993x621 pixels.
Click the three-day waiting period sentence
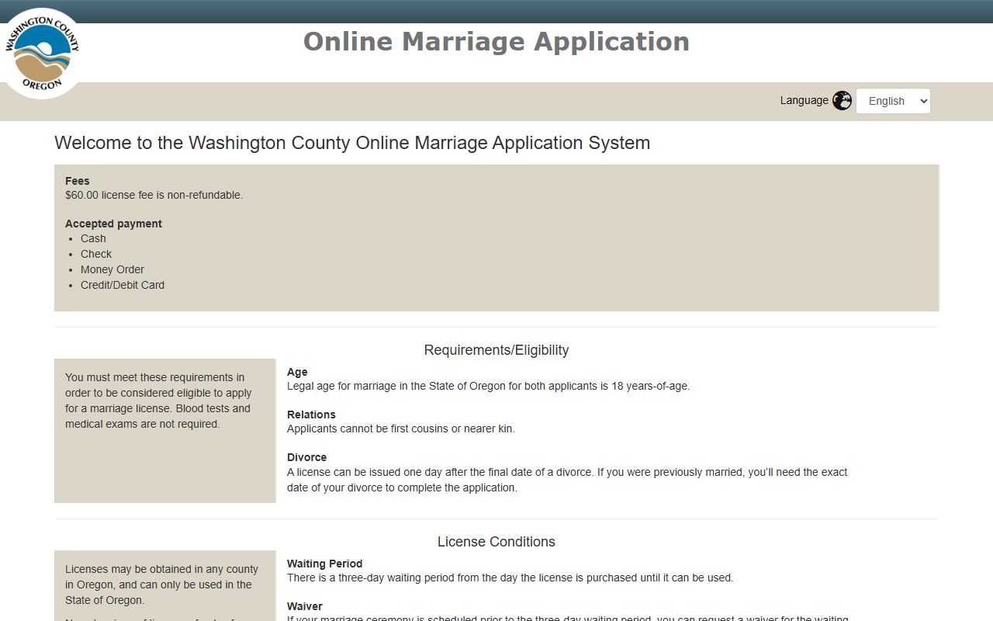tap(510, 578)
